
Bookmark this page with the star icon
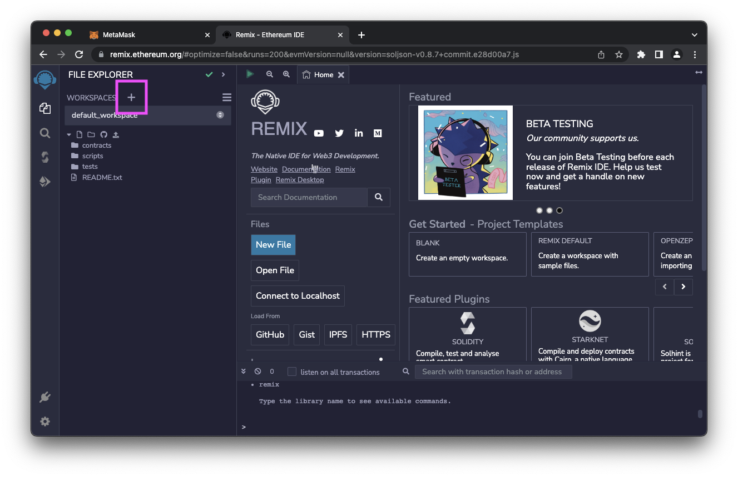tap(618, 54)
